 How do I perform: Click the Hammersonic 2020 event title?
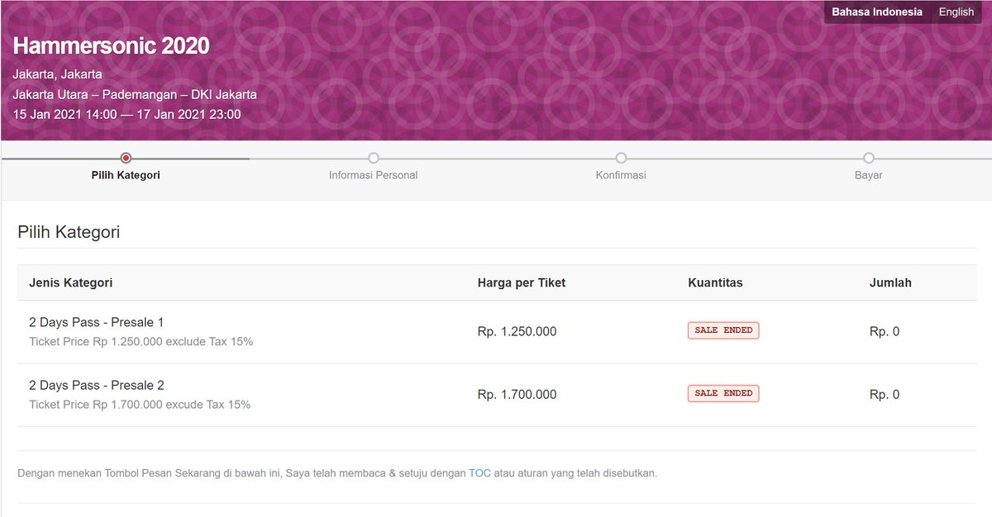click(x=112, y=45)
